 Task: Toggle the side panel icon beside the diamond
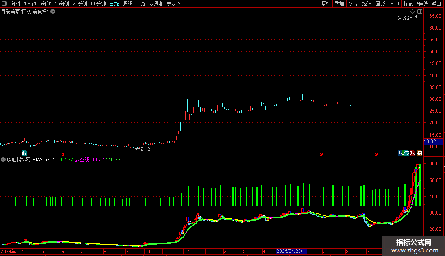click(x=420, y=12)
